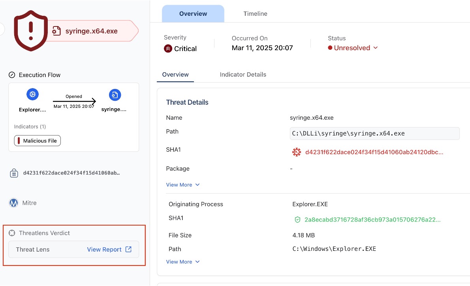Viewport: 470px width, 286px height.
Task: Click the syringe file icon in Execution Flow
Action: tap(115, 95)
